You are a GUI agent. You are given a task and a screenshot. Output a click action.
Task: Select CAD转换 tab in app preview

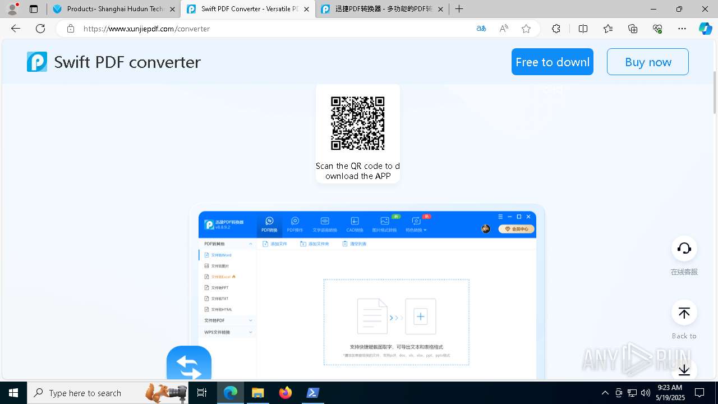tap(355, 224)
